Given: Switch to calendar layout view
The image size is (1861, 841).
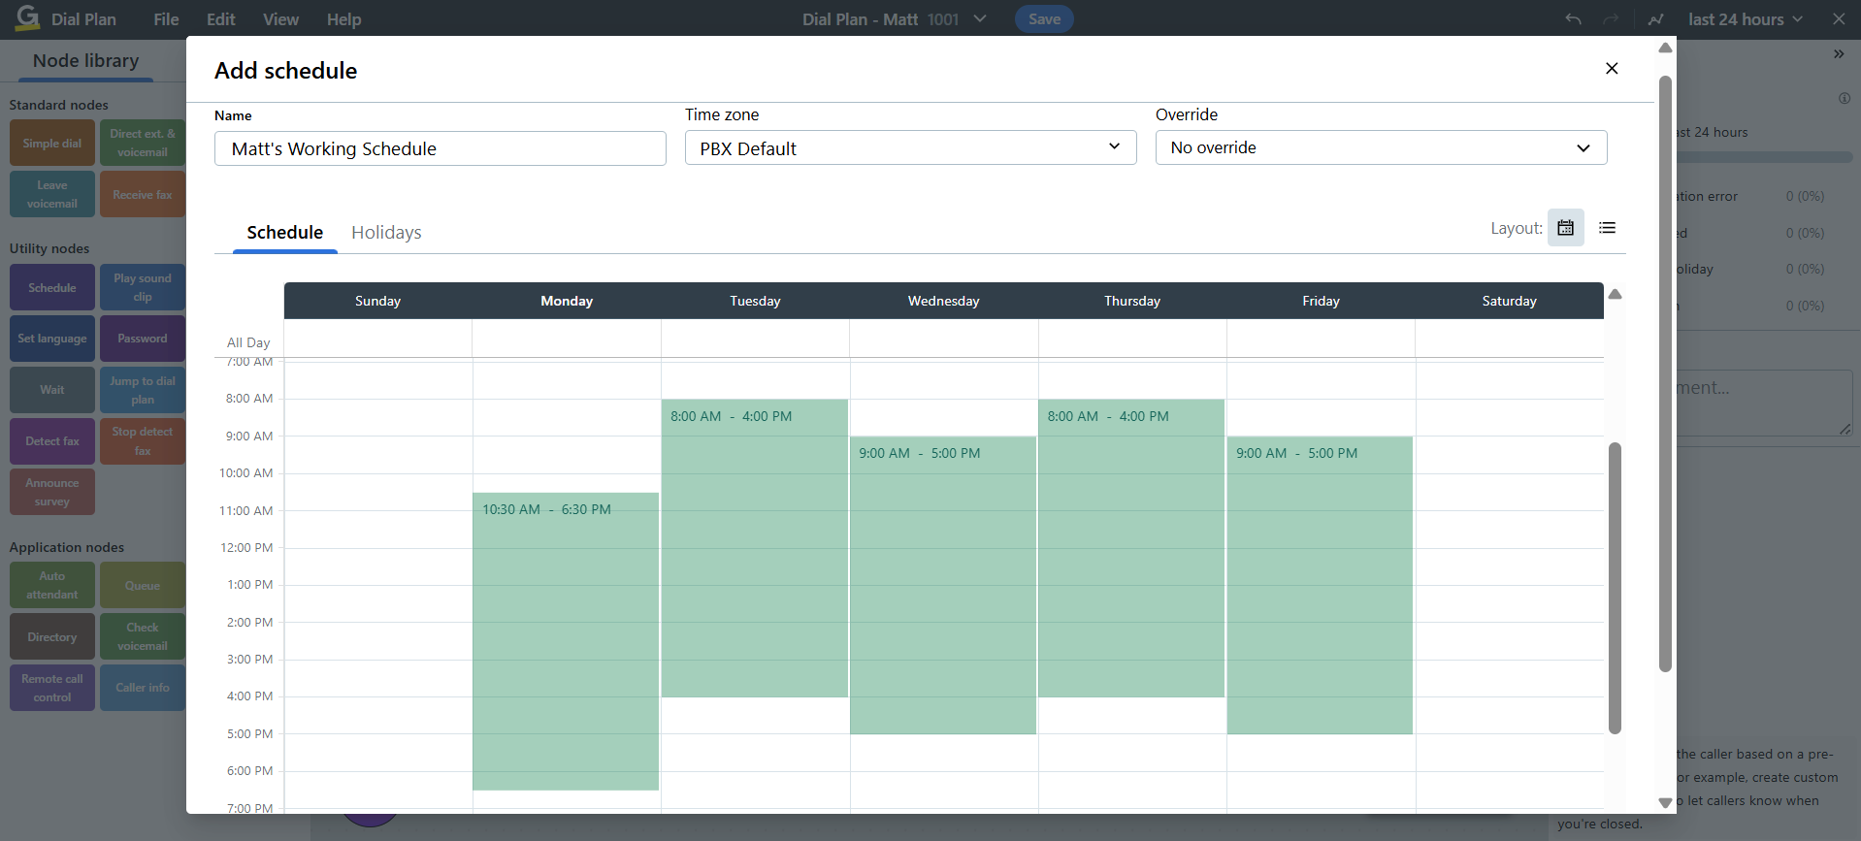Looking at the screenshot, I should [1565, 228].
